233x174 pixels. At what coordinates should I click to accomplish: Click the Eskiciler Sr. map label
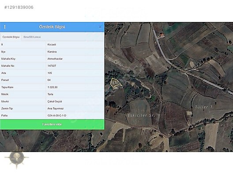tap(141, 116)
